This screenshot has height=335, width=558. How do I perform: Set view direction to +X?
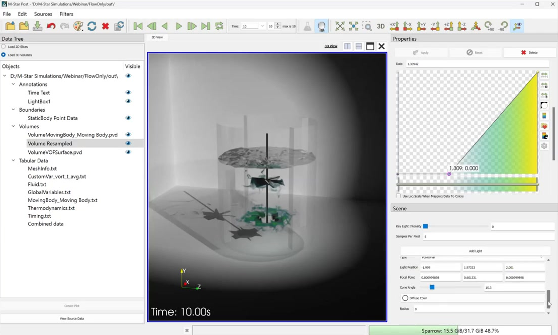394,26
